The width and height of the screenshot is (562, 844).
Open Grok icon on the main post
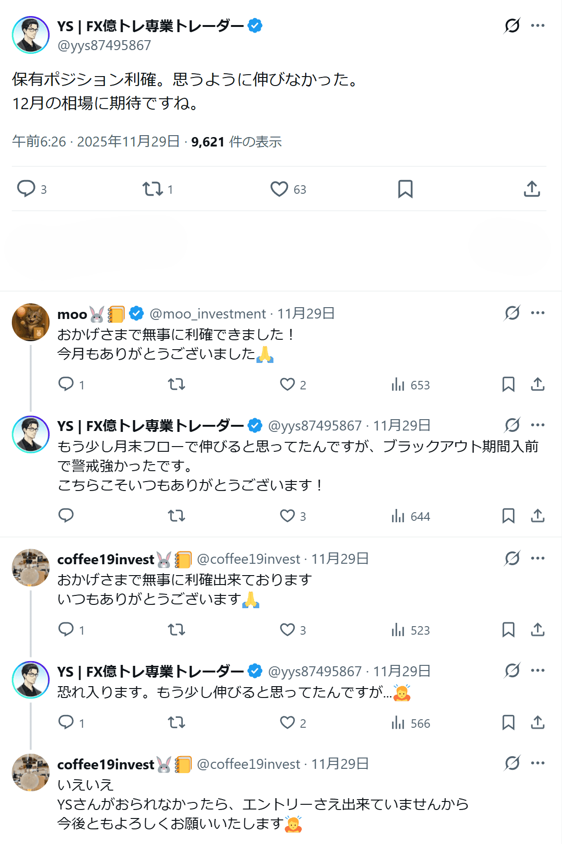pos(512,26)
